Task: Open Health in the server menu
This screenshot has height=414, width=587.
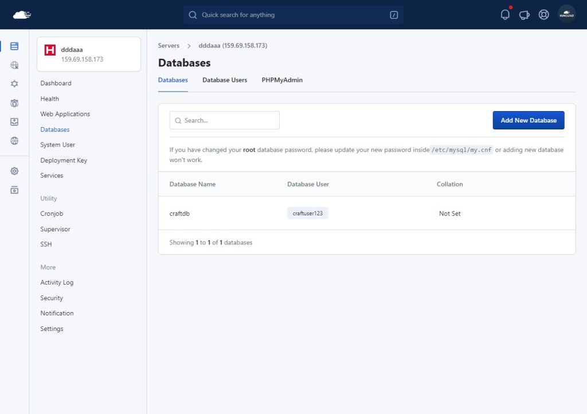Action: point(49,98)
